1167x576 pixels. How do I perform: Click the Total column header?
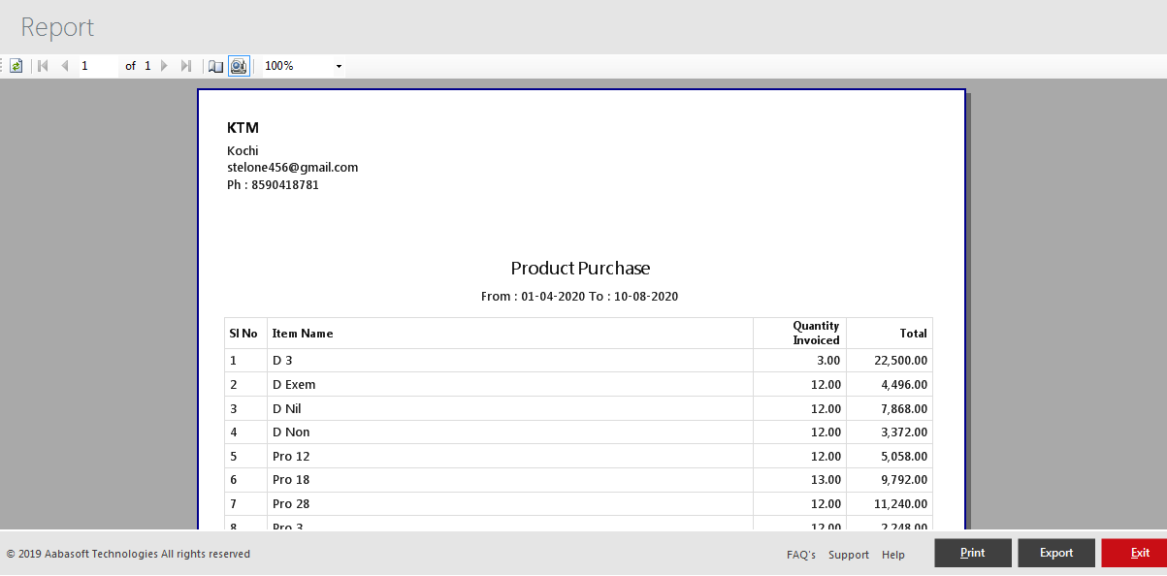pyautogui.click(x=890, y=334)
